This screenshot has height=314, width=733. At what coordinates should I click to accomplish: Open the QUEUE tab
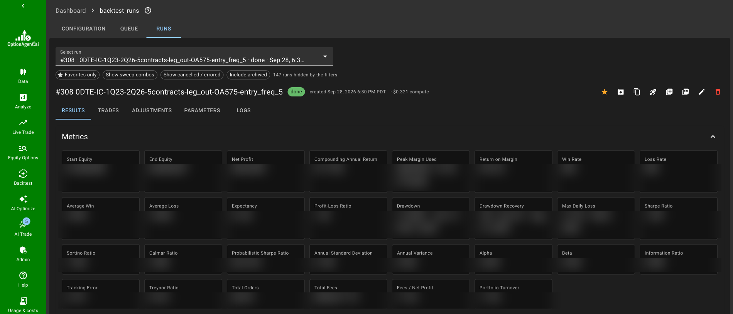click(x=129, y=29)
